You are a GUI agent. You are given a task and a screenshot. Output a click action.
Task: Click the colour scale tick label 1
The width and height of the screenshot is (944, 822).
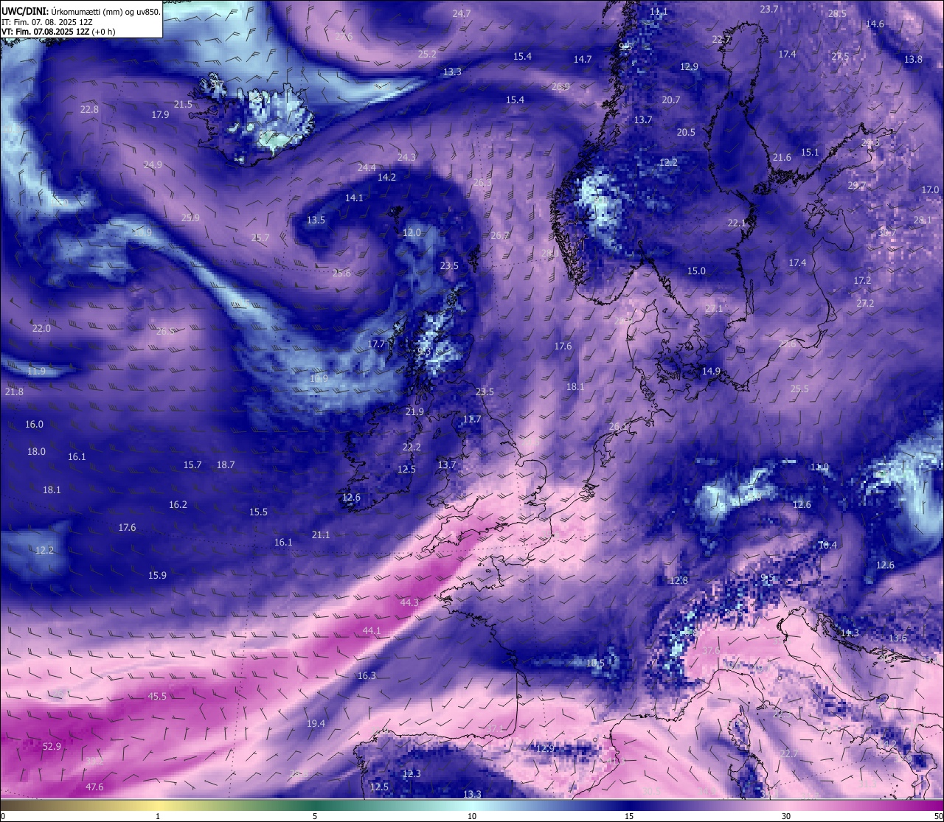158,816
